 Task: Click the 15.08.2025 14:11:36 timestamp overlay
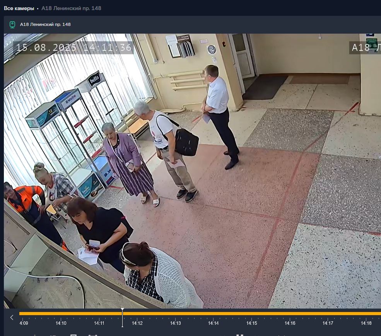pyautogui.click(x=74, y=48)
